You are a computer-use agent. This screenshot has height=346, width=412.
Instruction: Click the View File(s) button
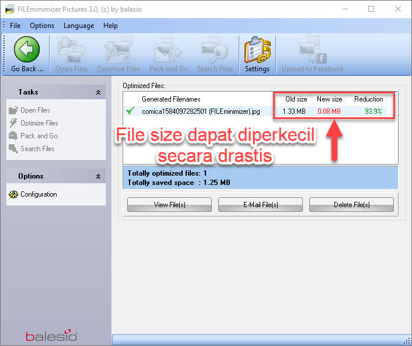[169, 205]
